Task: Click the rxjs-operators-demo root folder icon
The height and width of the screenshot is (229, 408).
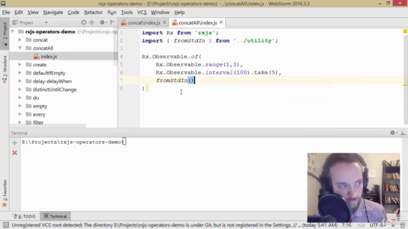Action: click(21, 32)
